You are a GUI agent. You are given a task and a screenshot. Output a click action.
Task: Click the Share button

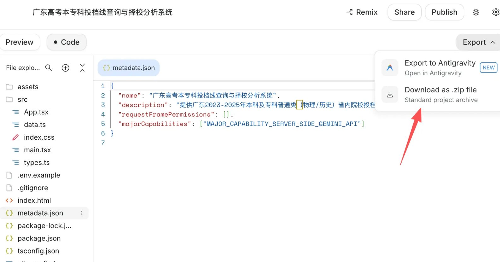(x=404, y=12)
